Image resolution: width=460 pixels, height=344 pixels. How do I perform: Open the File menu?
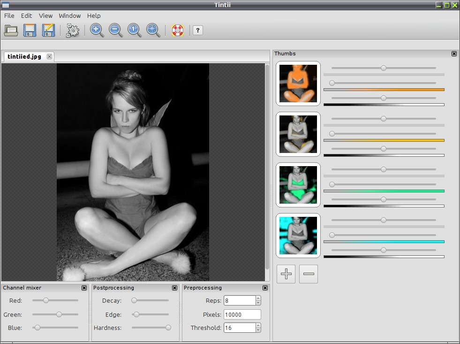[x=9, y=16]
